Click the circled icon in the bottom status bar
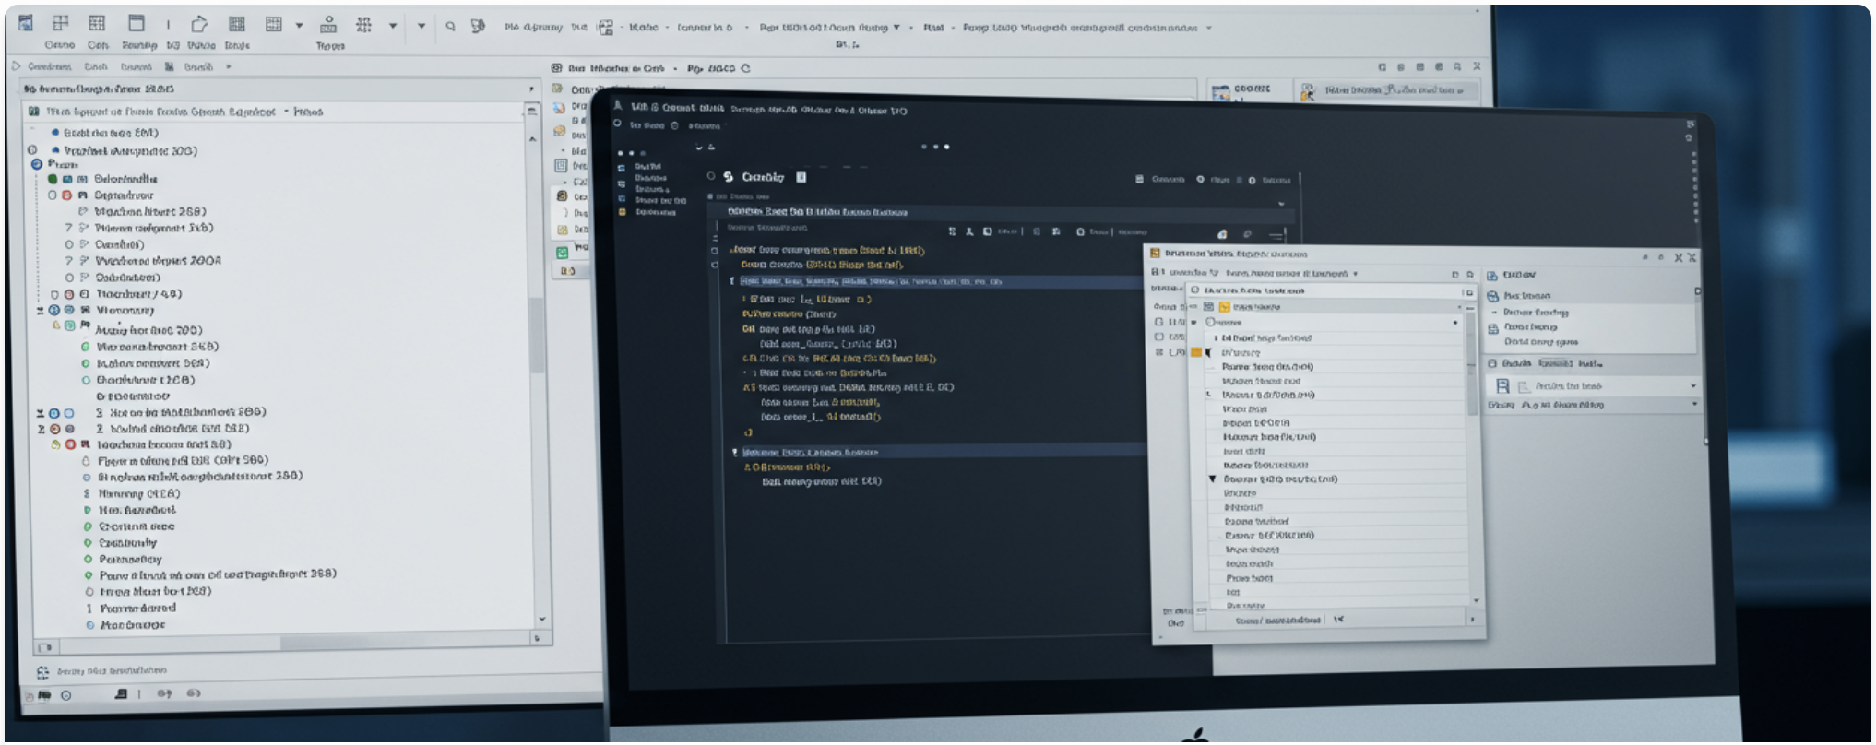 [66, 695]
